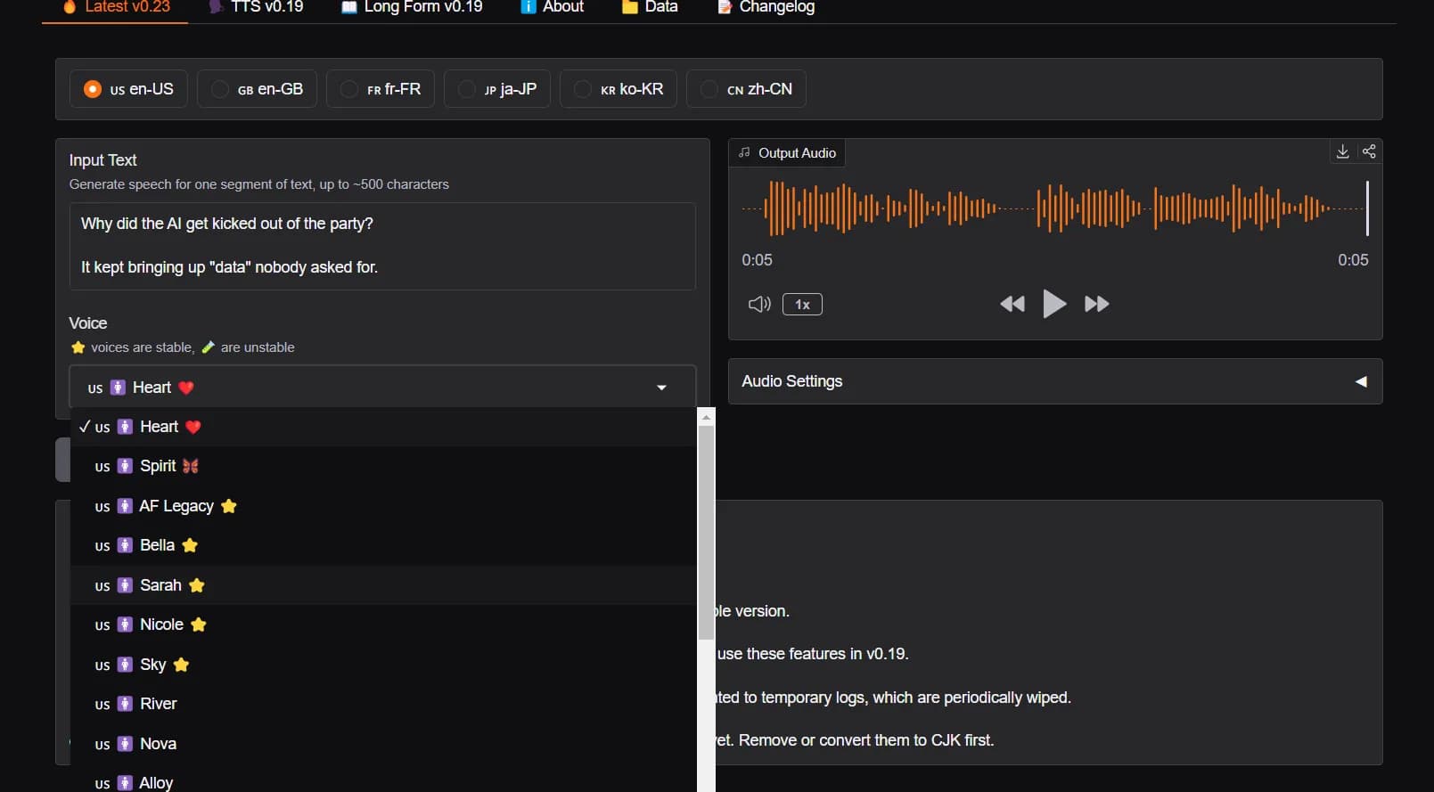Image resolution: width=1434 pixels, height=792 pixels.
Task: Choose the fr-FR language option
Action: [349, 89]
